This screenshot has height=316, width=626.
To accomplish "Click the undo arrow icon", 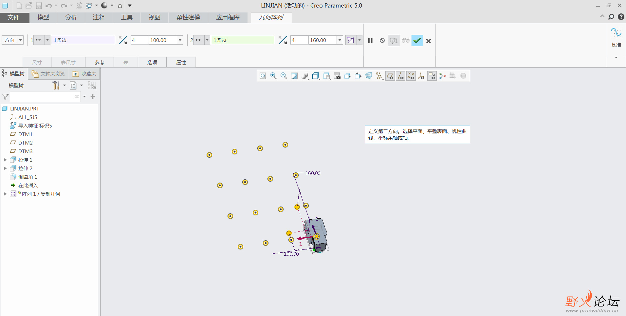I will pos(48,6).
